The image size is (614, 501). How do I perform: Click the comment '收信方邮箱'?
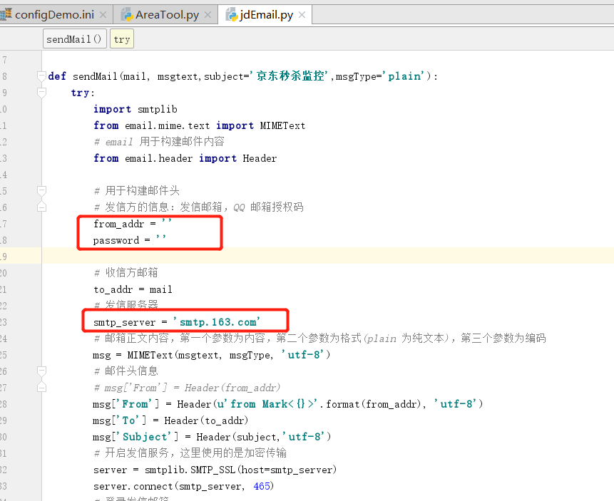(x=126, y=272)
